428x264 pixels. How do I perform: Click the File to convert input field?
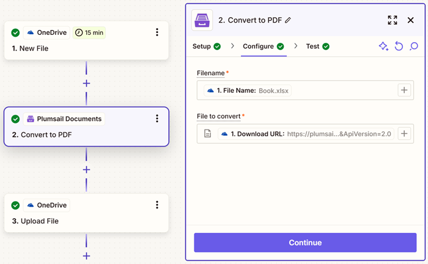coord(305,134)
